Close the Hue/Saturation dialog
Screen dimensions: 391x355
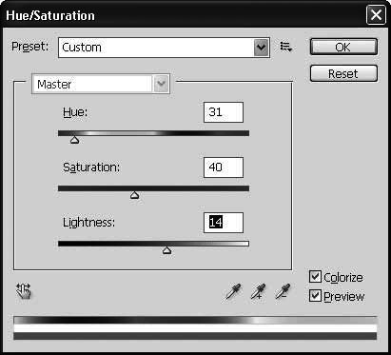pyautogui.click(x=376, y=14)
